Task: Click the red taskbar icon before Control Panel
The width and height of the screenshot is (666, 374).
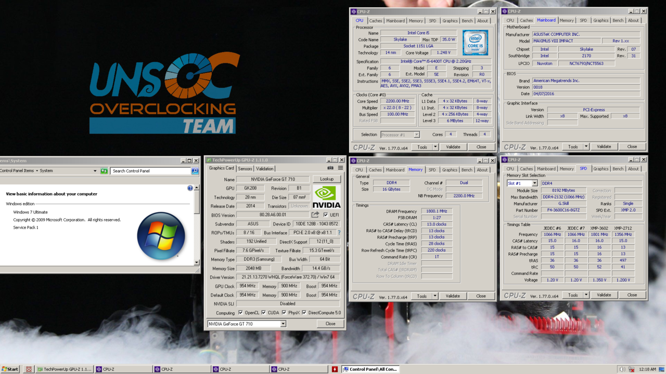Action: (335, 369)
